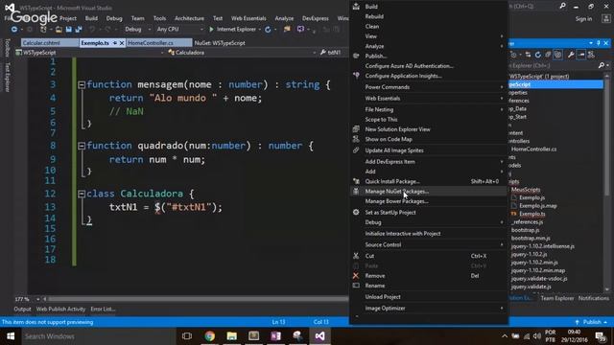Click the Solution Explorer refresh icon

click(x=538, y=55)
